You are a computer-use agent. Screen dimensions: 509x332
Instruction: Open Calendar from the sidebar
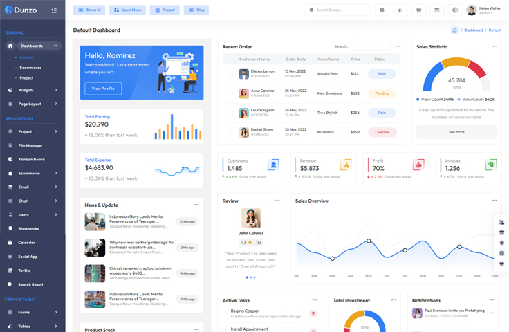pos(26,242)
